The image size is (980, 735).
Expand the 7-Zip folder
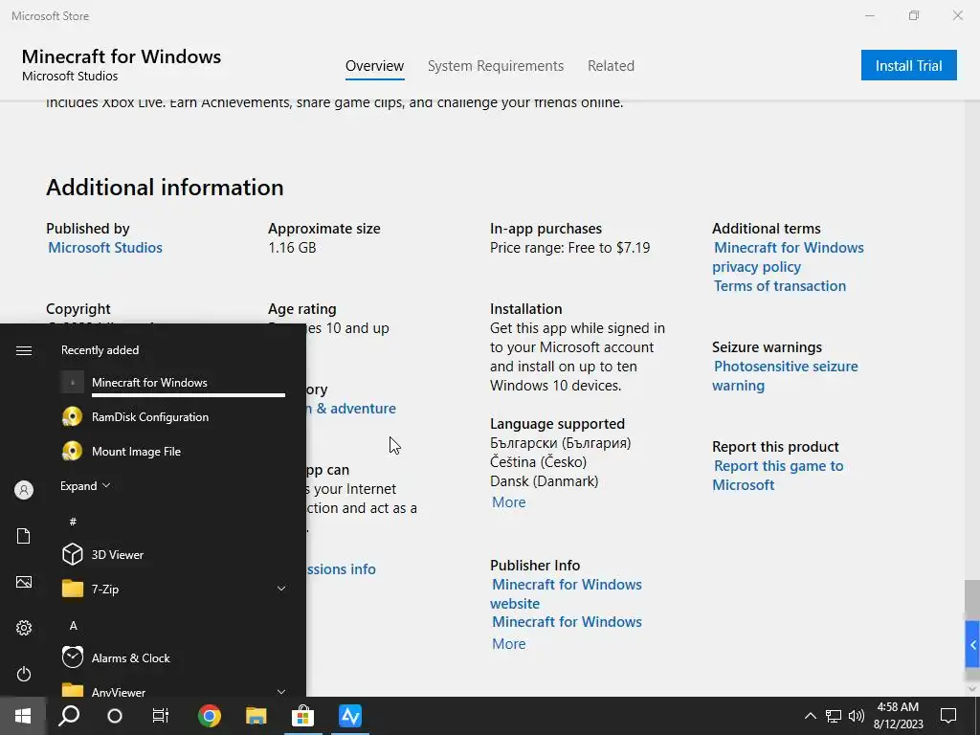point(282,589)
